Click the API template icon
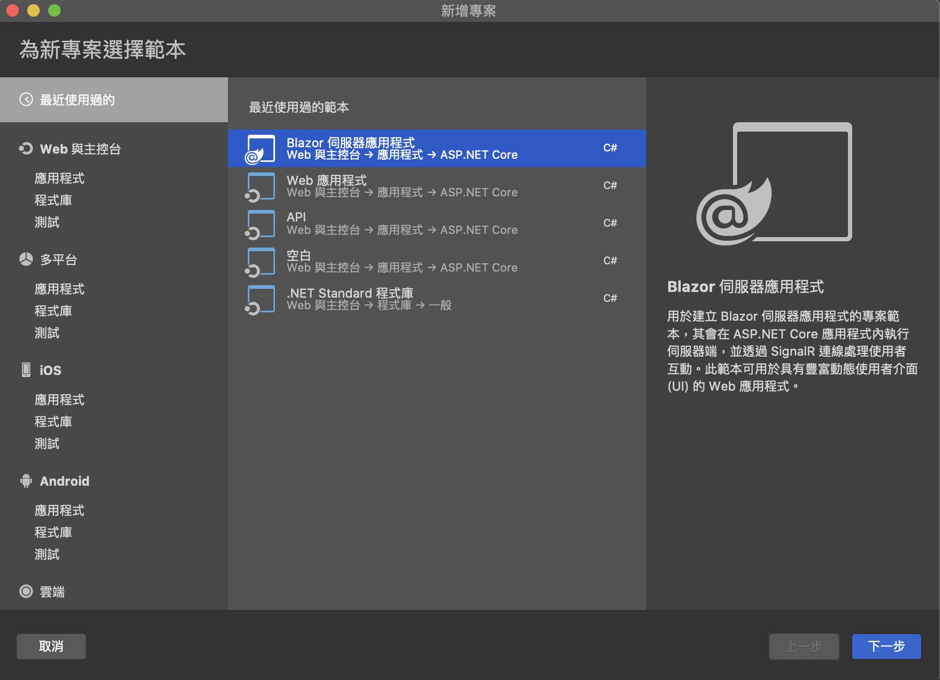The height and width of the screenshot is (680, 940). pos(260,224)
